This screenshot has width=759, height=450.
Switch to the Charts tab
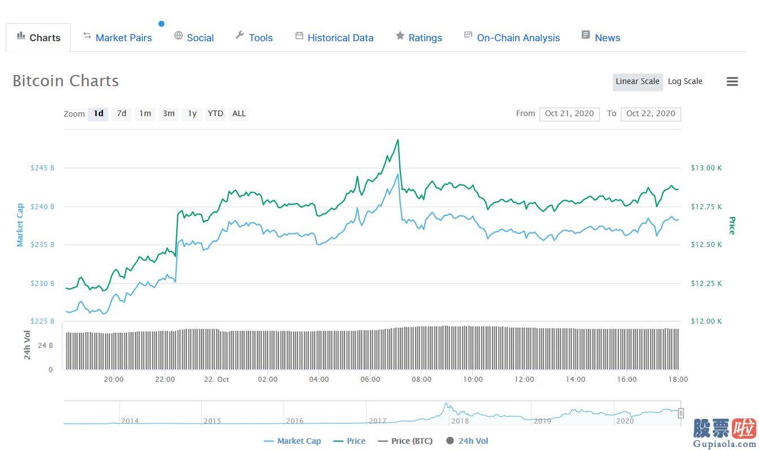coord(38,38)
